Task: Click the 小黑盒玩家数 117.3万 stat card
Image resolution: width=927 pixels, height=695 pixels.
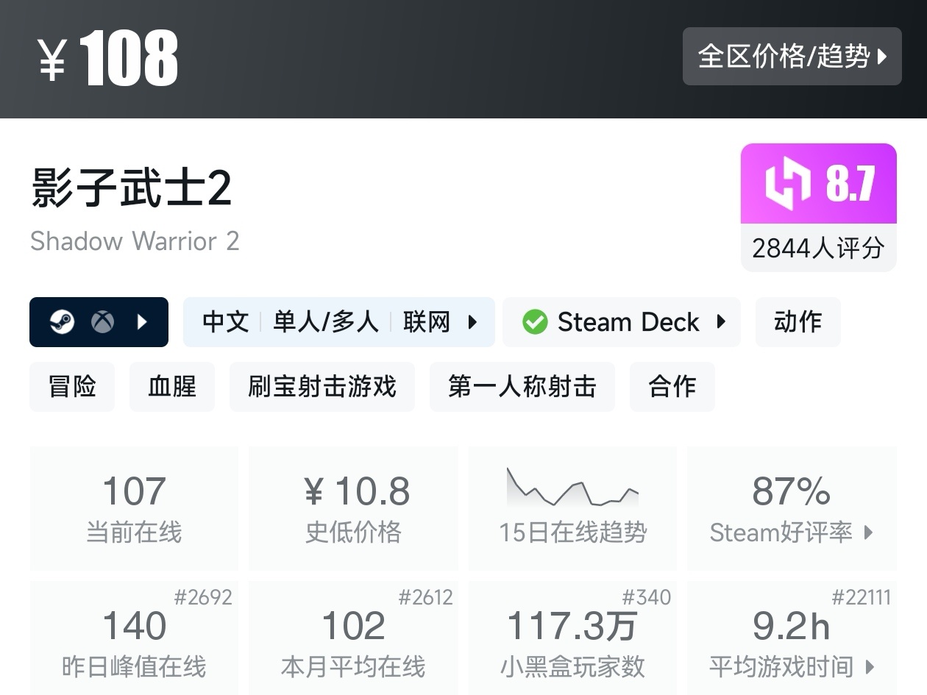Action: coord(572,638)
